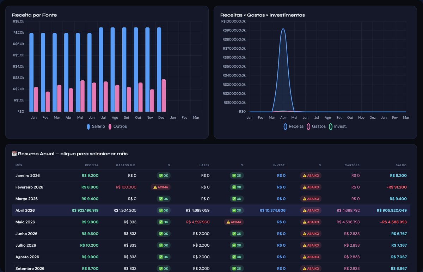Select Maio 2026 in the table

(211, 222)
